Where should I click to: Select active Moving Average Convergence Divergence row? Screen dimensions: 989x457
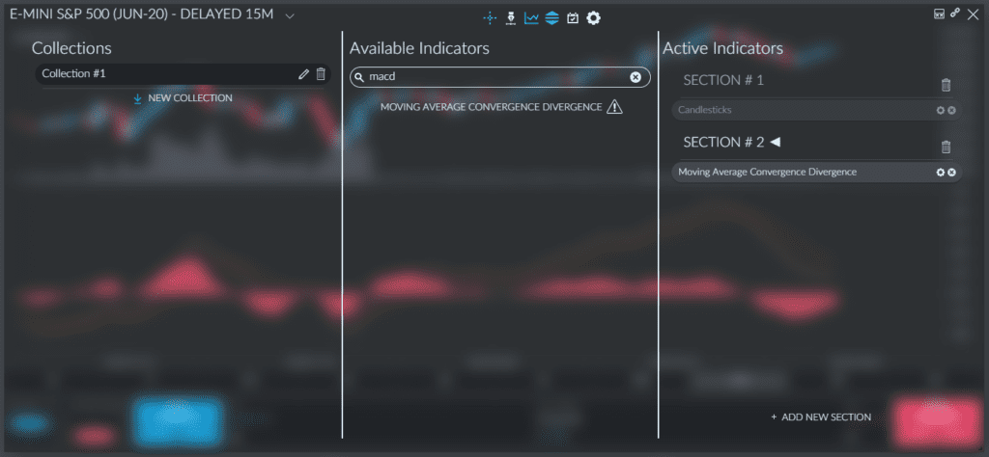pos(817,172)
